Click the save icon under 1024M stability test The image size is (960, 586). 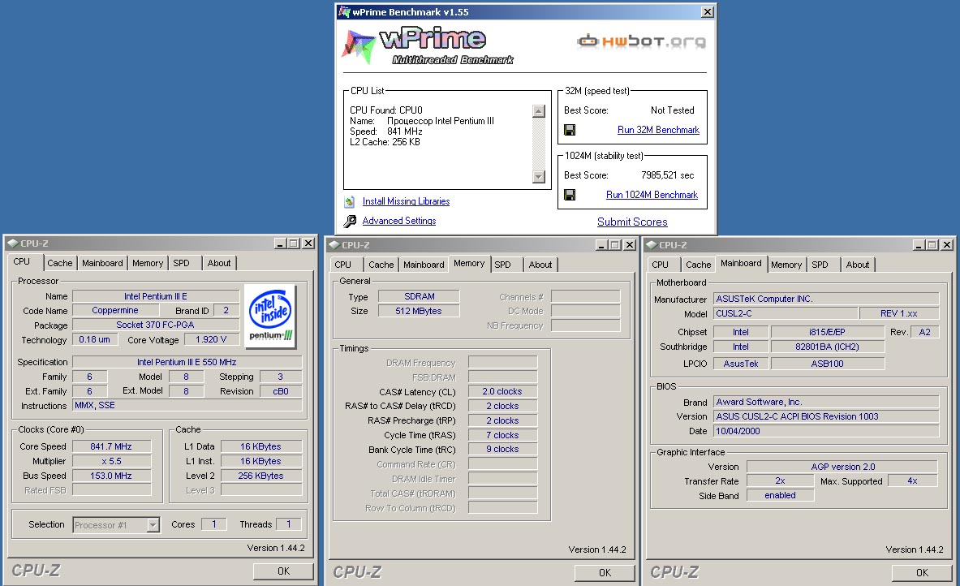point(570,195)
